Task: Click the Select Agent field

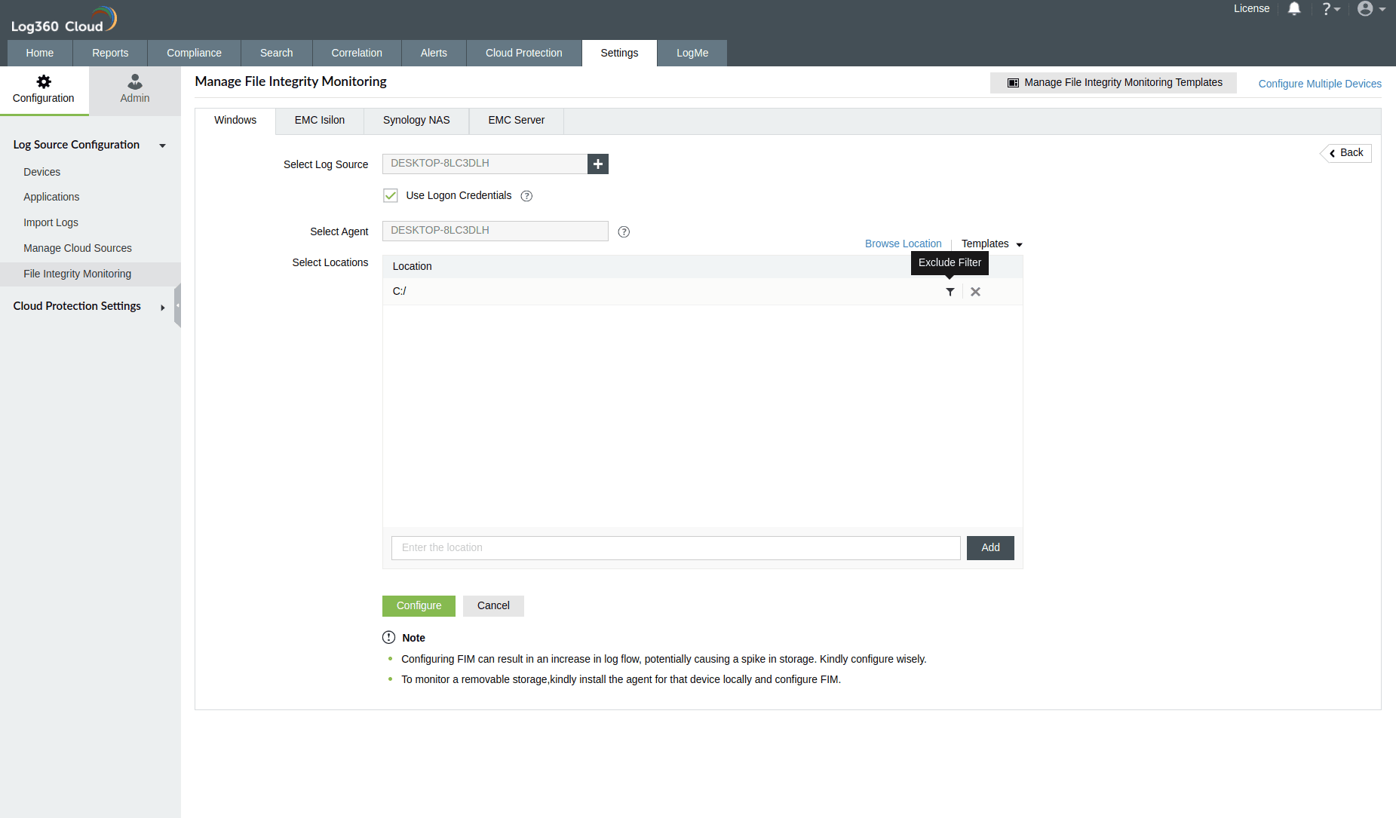Action: 496,231
